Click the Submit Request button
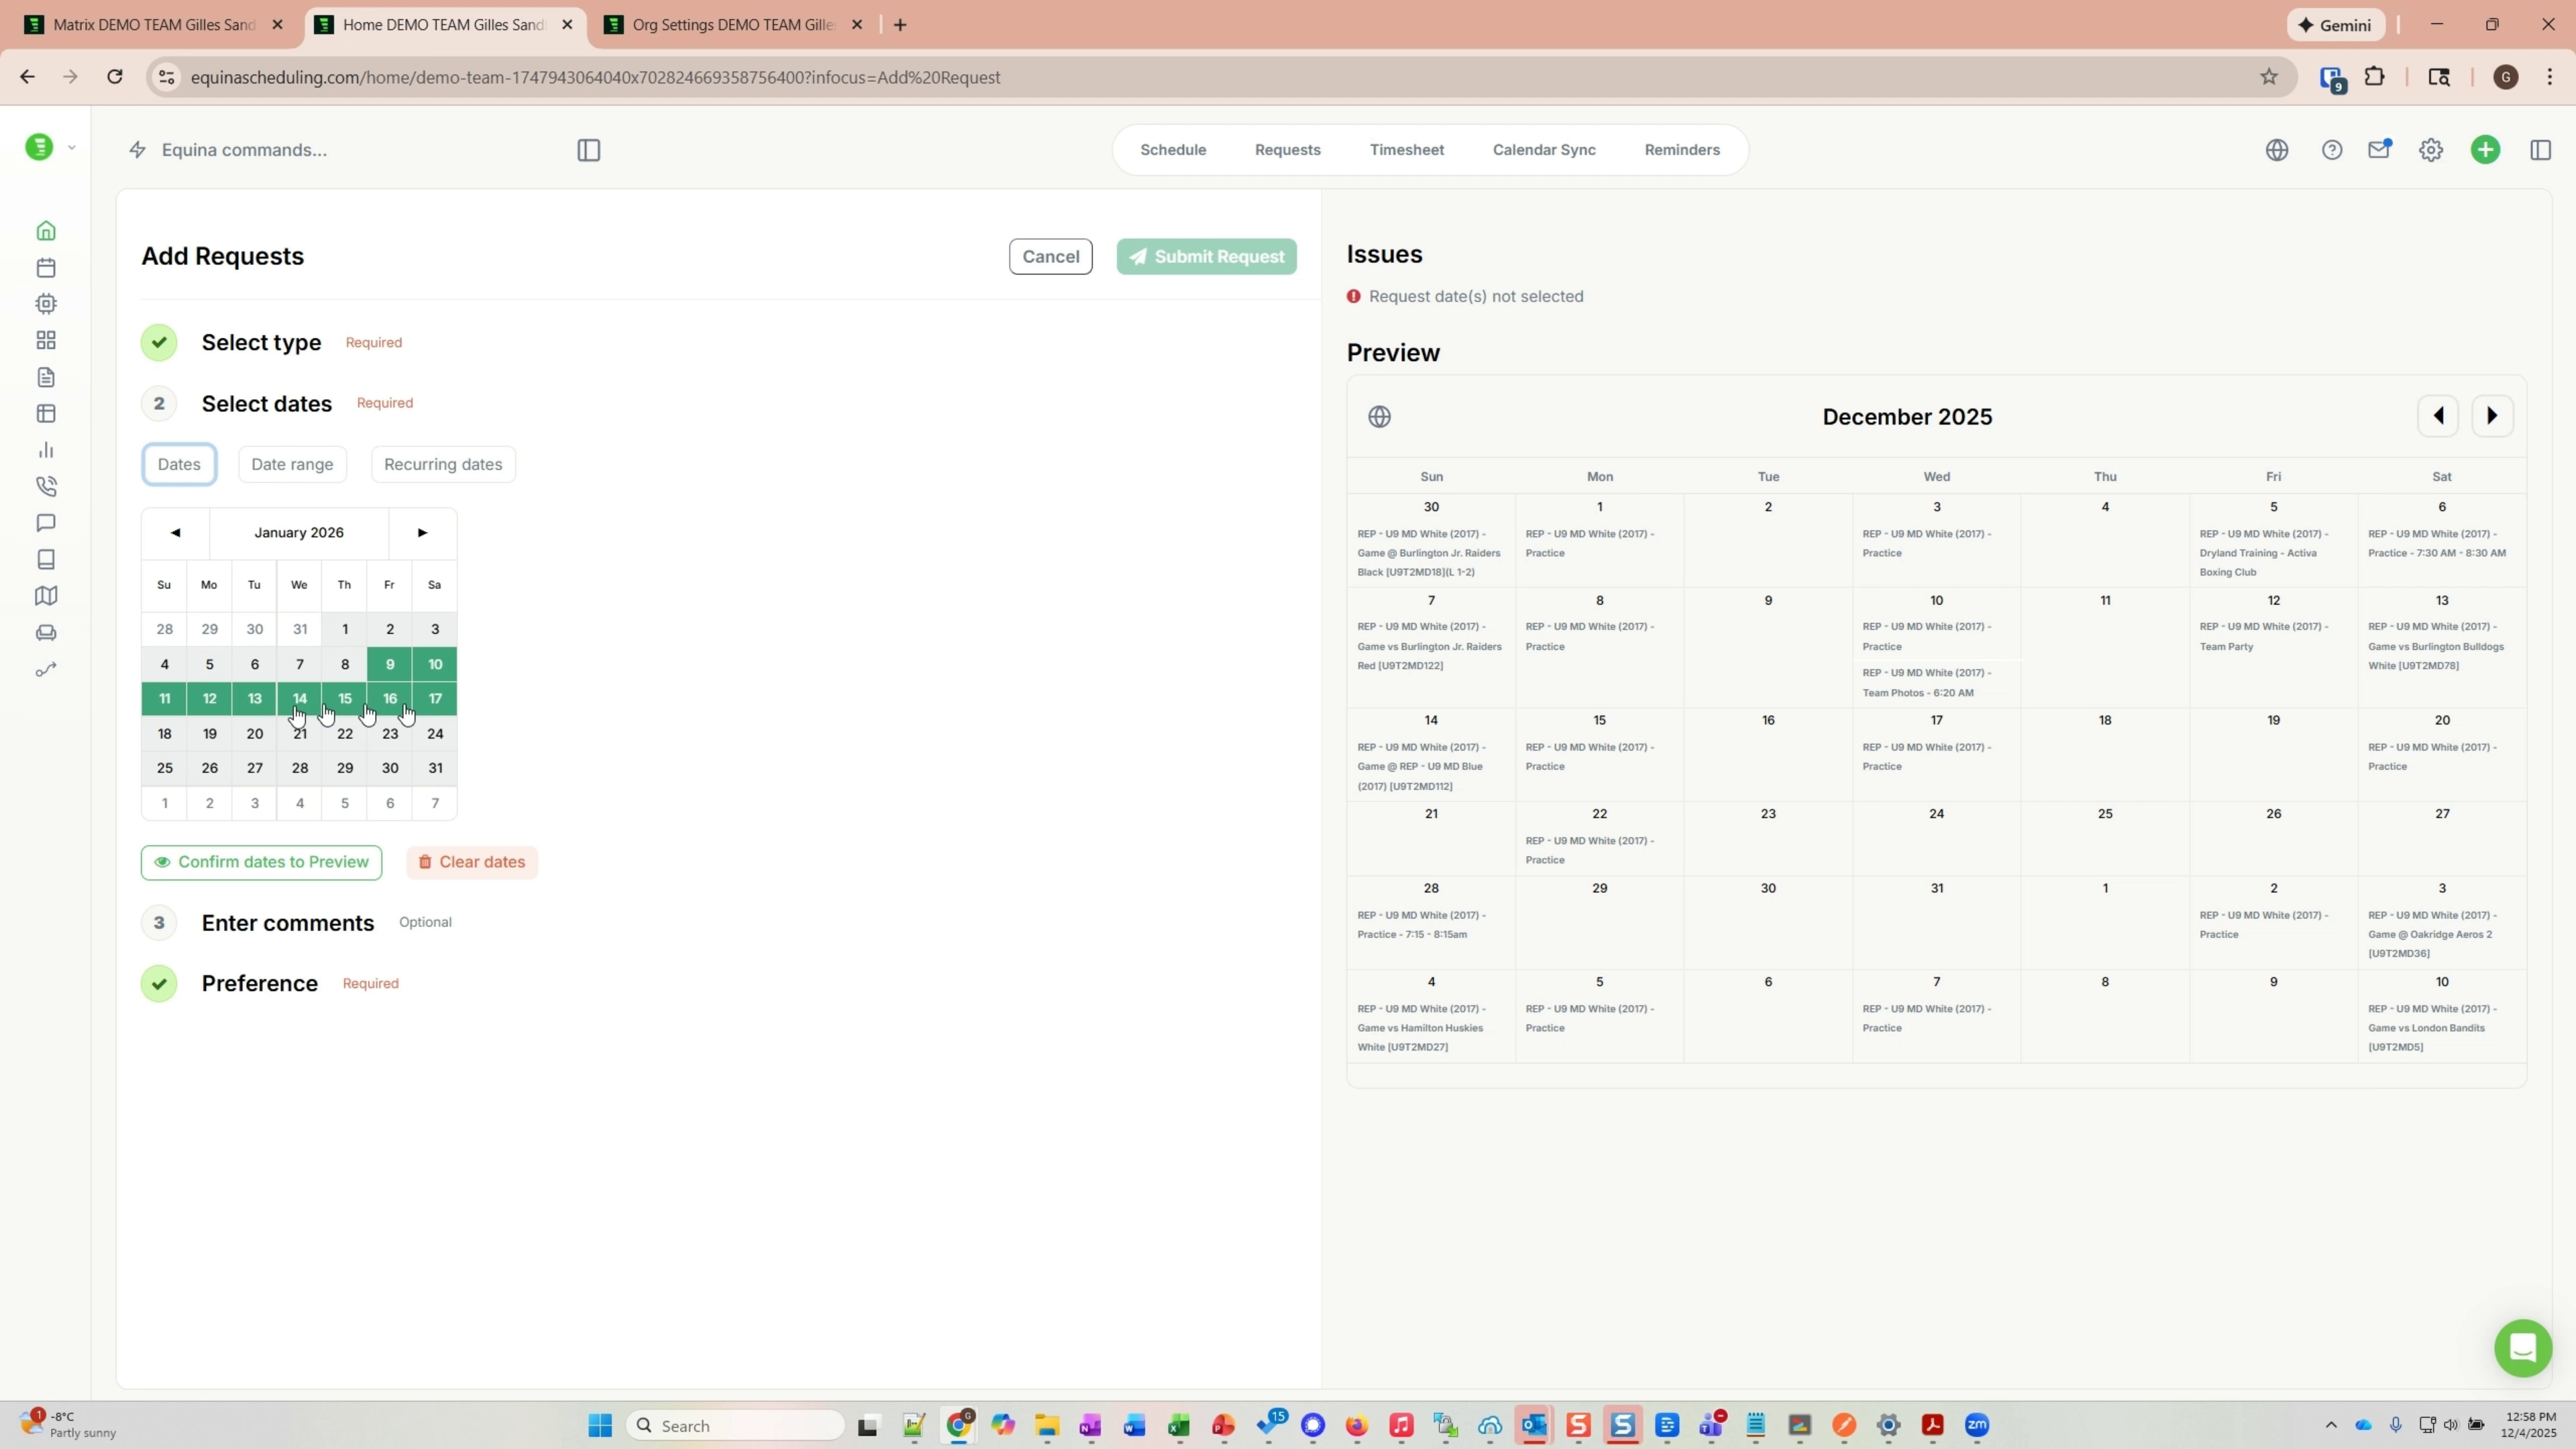Image resolution: width=2576 pixels, height=1449 pixels. pyautogui.click(x=1205, y=256)
